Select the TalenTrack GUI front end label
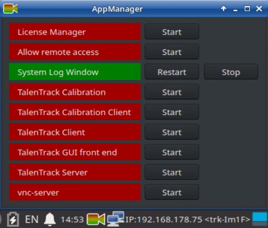 [x=75, y=152]
